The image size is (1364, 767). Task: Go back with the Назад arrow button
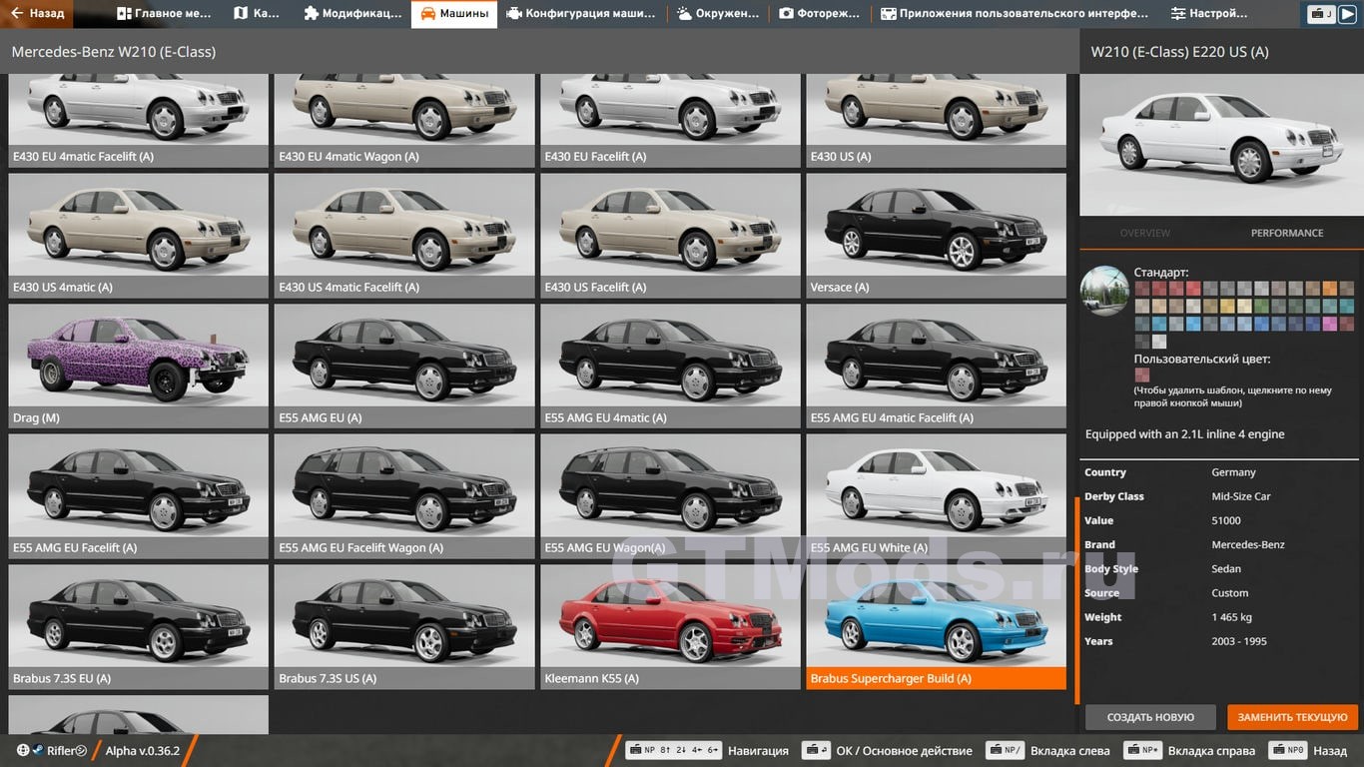[38, 14]
